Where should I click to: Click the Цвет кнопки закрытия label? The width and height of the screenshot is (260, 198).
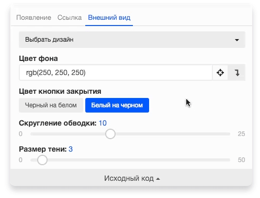click(x=60, y=91)
